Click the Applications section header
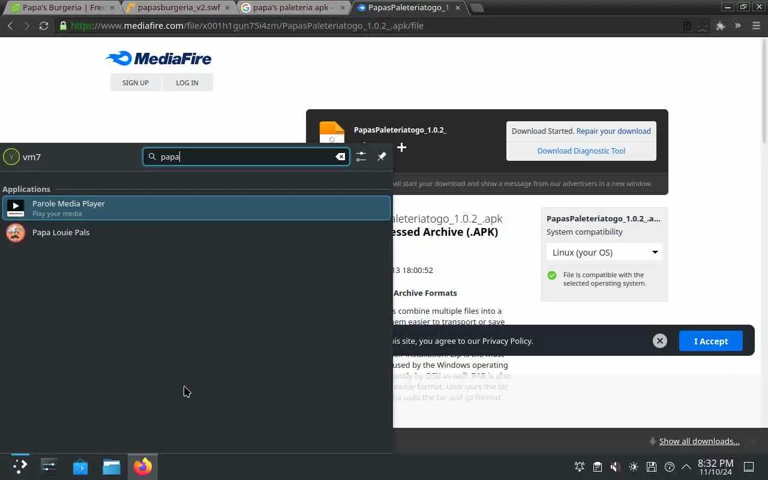This screenshot has width=768, height=480. (x=26, y=189)
